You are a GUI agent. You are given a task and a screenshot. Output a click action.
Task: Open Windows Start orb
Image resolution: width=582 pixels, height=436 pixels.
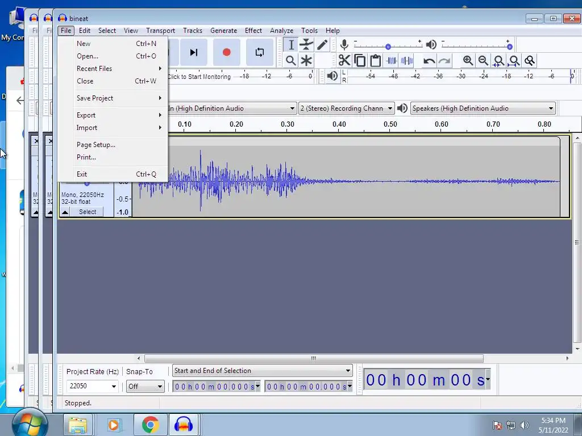tap(30, 425)
